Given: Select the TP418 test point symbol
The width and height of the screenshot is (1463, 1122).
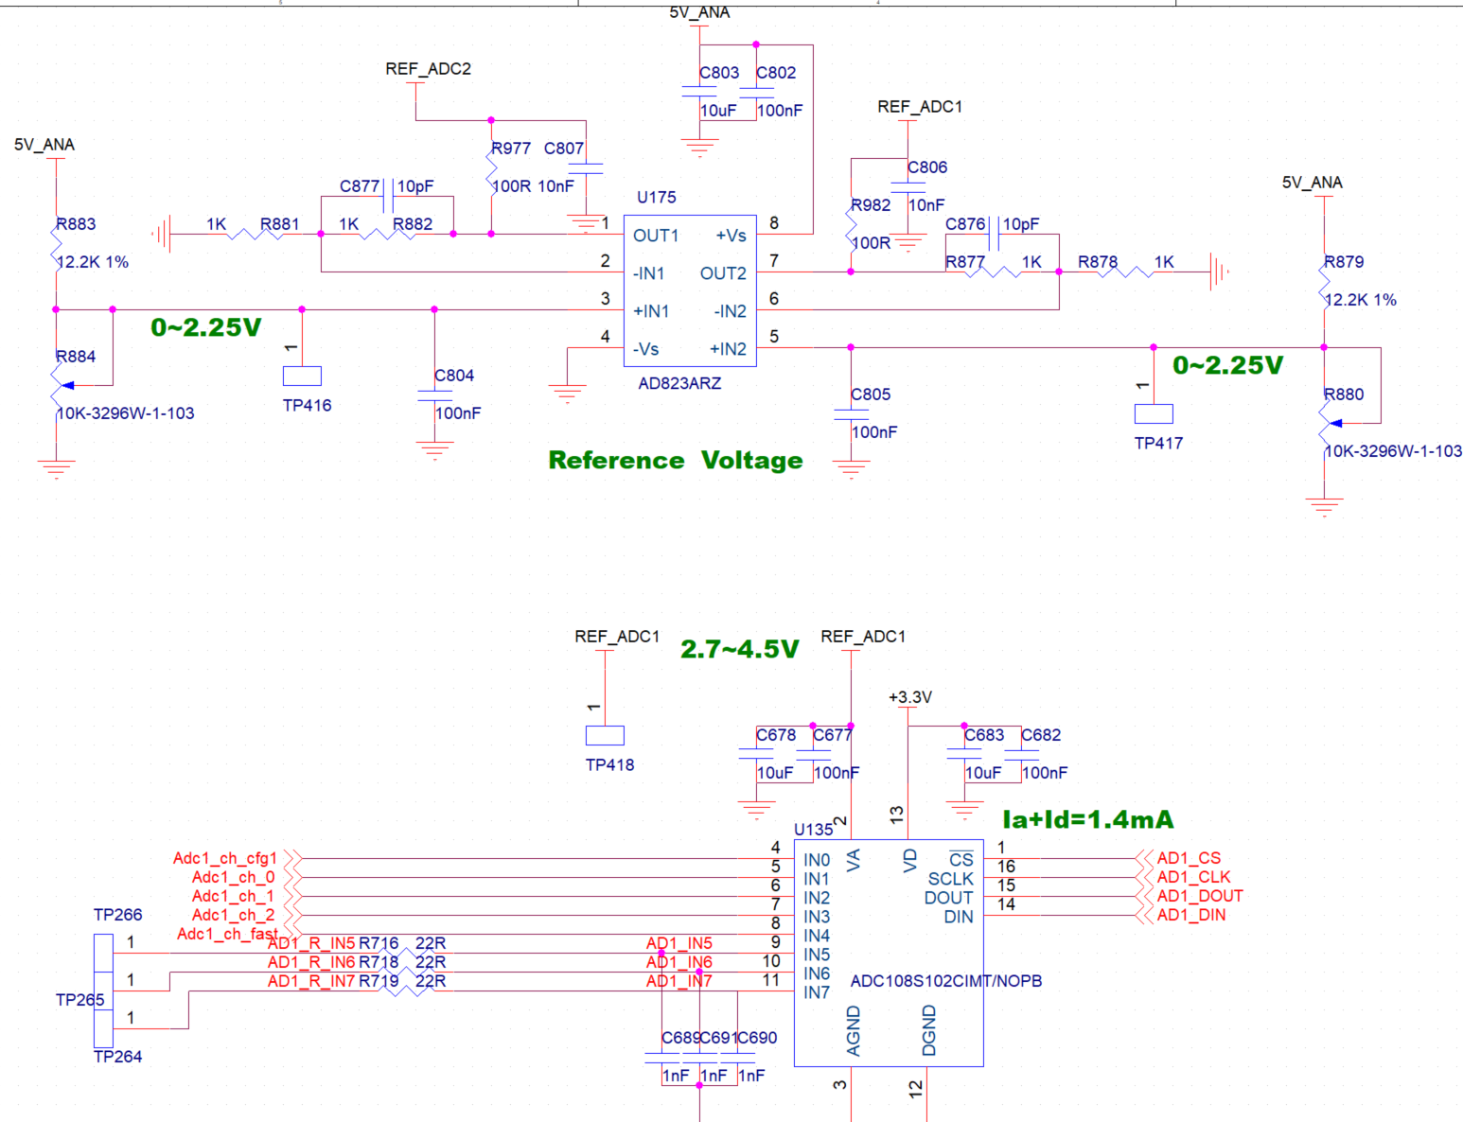Looking at the screenshot, I should pos(605,735).
